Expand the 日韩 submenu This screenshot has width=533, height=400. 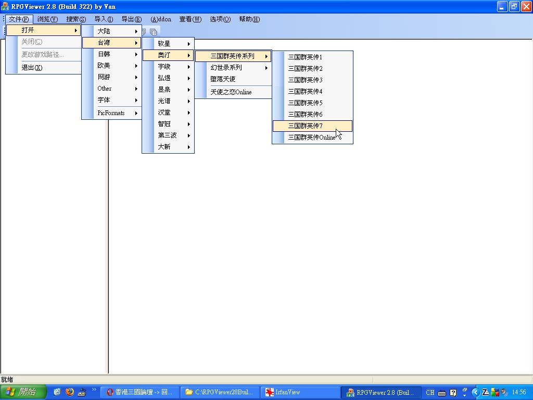[x=111, y=54]
